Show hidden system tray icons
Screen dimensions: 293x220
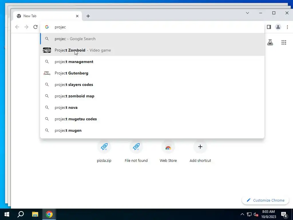(242, 214)
